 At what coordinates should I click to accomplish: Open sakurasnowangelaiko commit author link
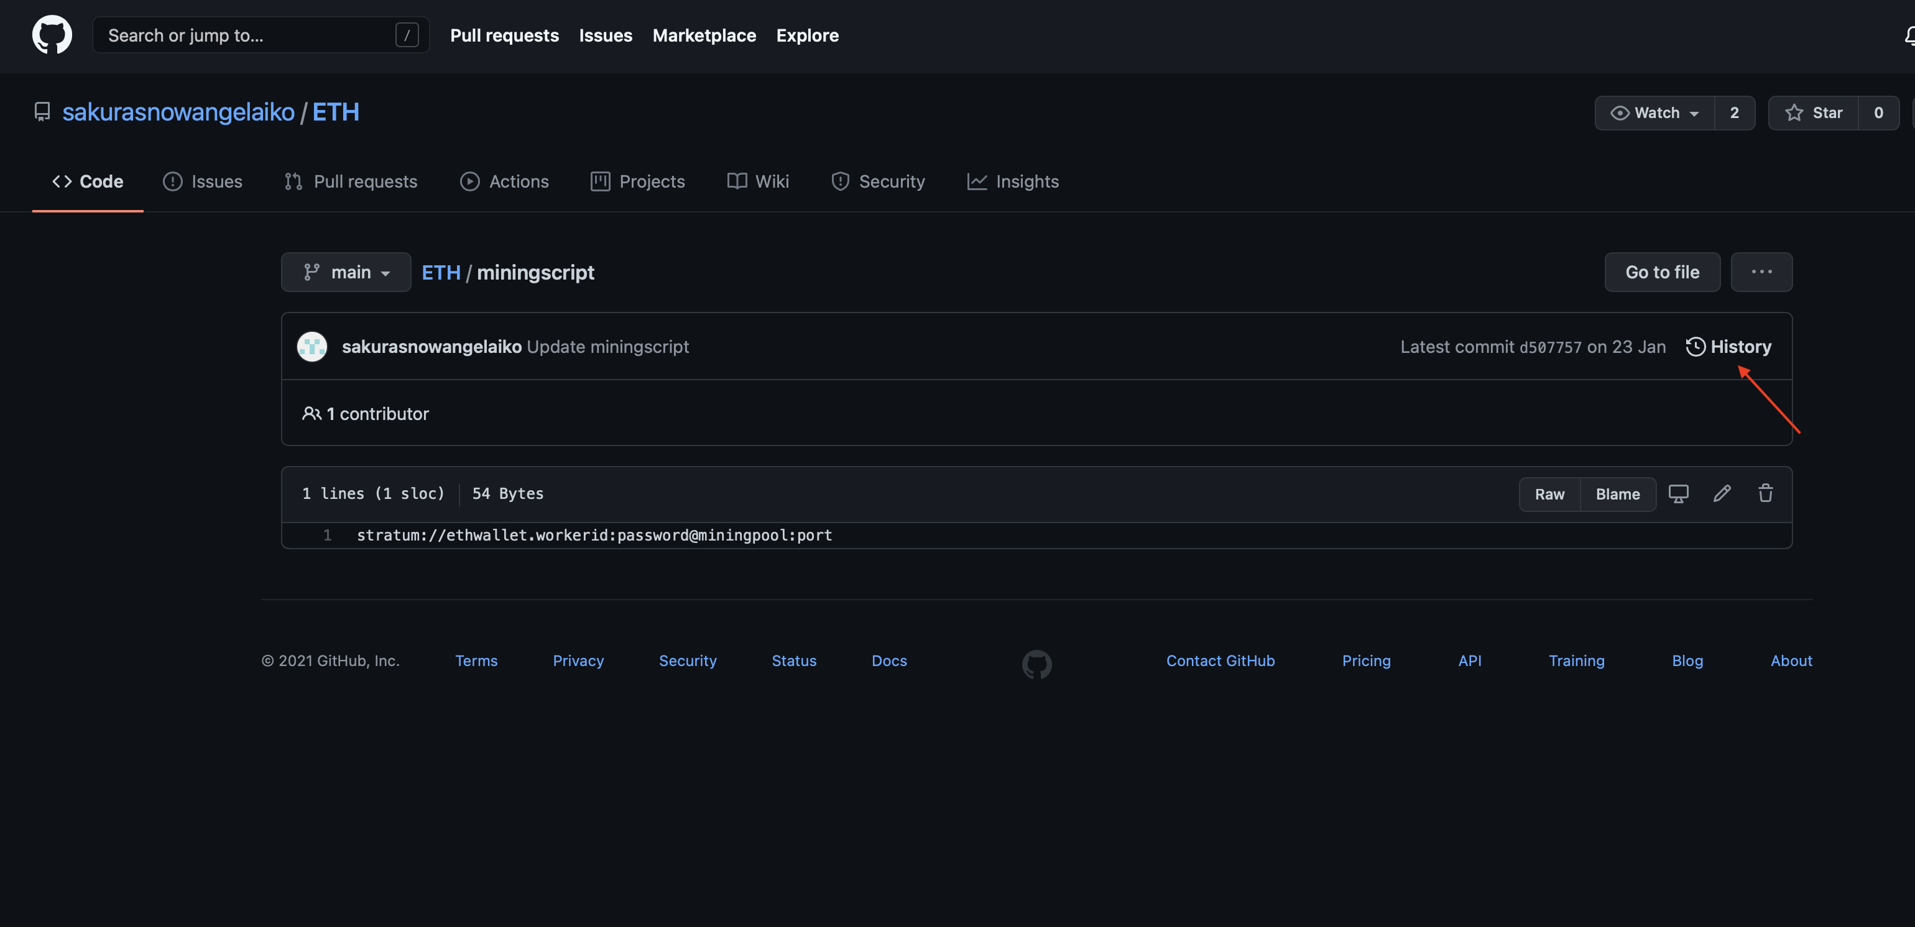click(431, 346)
